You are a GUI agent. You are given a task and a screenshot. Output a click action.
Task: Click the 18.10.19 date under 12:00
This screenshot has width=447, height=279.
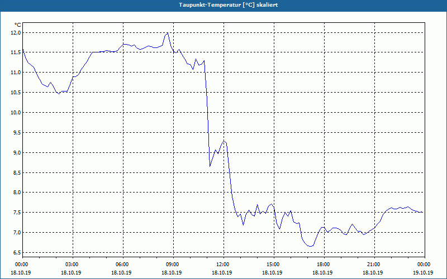(x=222, y=273)
